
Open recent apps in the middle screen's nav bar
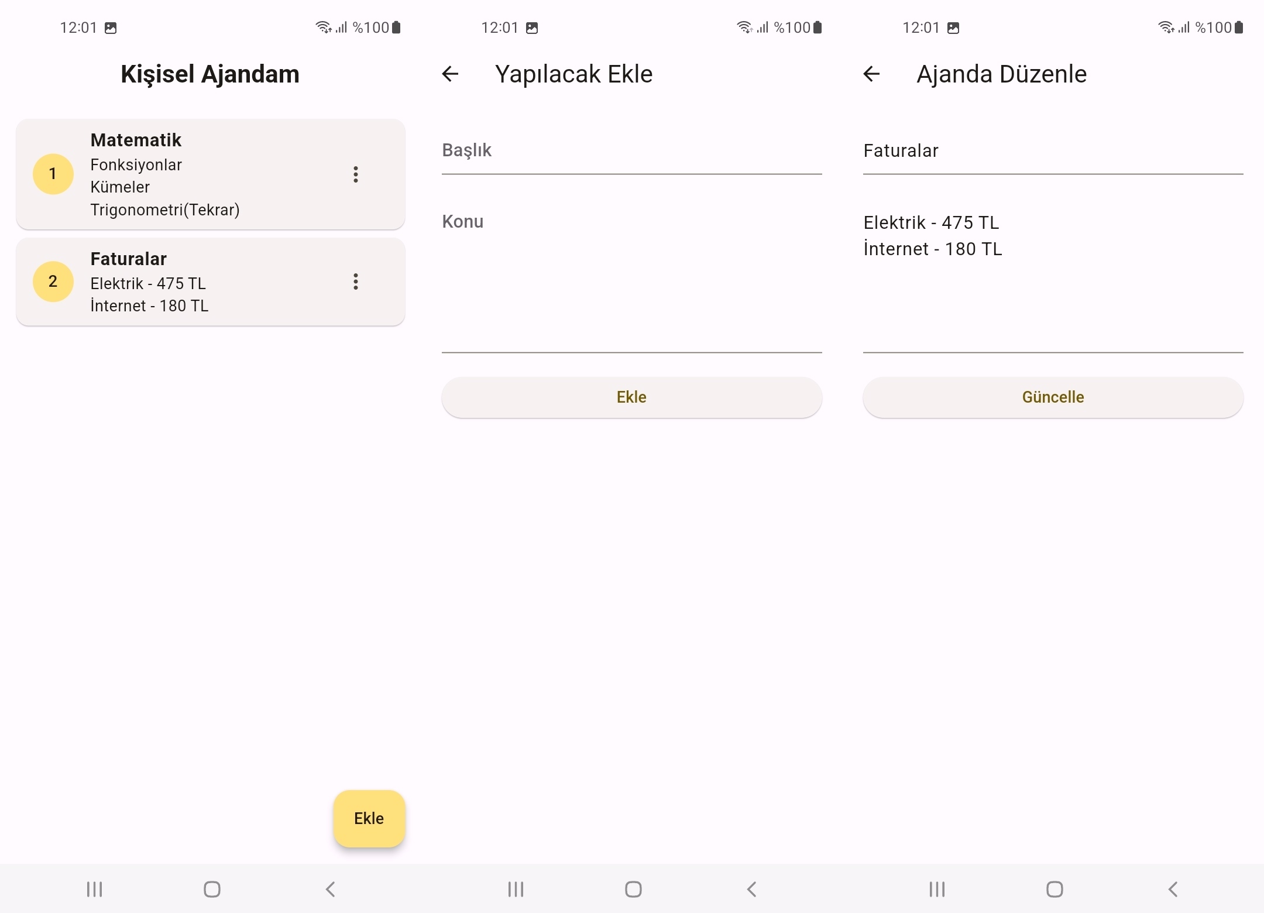click(516, 889)
